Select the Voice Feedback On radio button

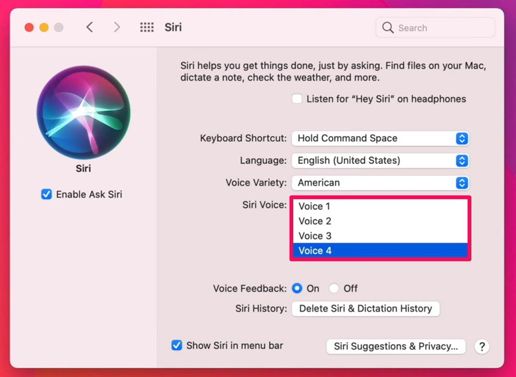click(x=297, y=288)
